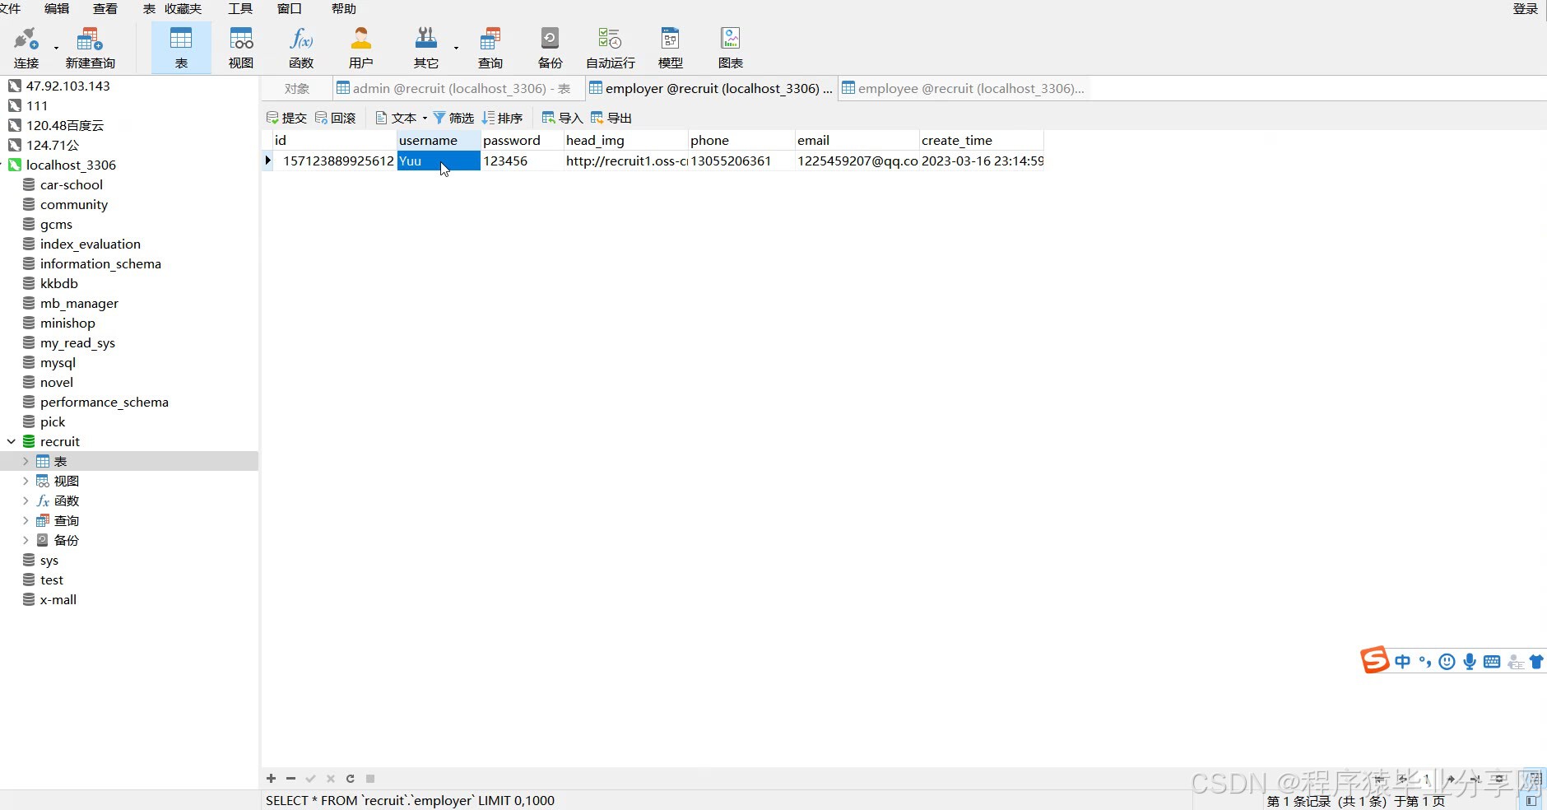The image size is (1547, 810).
Task: Open the 备份 backup toolbar button
Action: click(550, 48)
